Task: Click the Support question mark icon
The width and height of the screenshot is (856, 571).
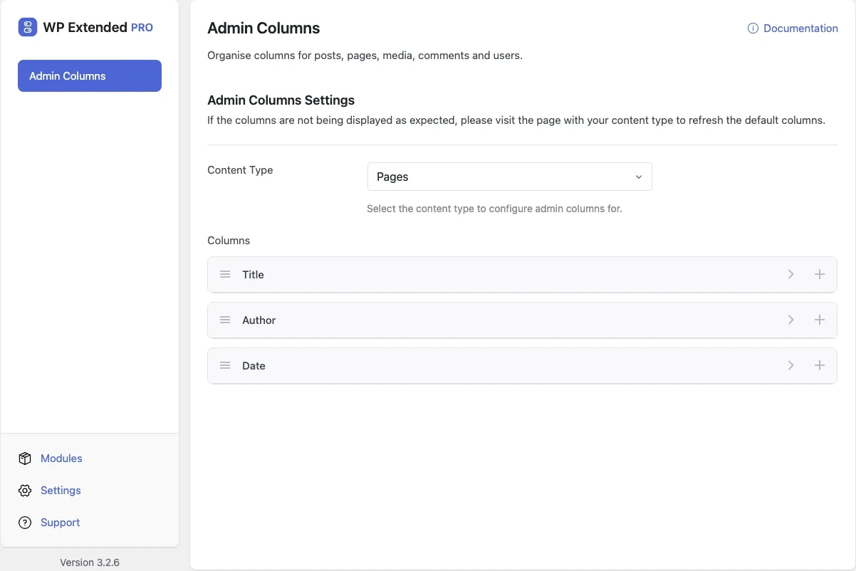Action: (25, 523)
